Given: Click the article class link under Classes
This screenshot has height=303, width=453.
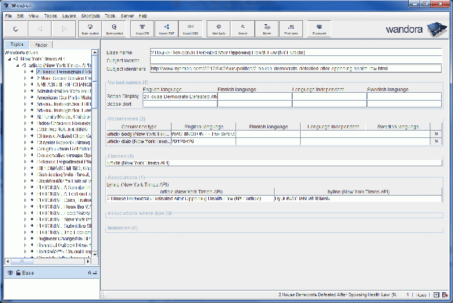Looking at the screenshot, I should [x=138, y=163].
